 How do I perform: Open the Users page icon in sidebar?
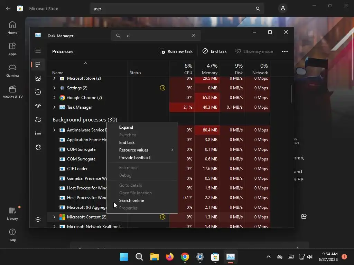[x=38, y=120]
